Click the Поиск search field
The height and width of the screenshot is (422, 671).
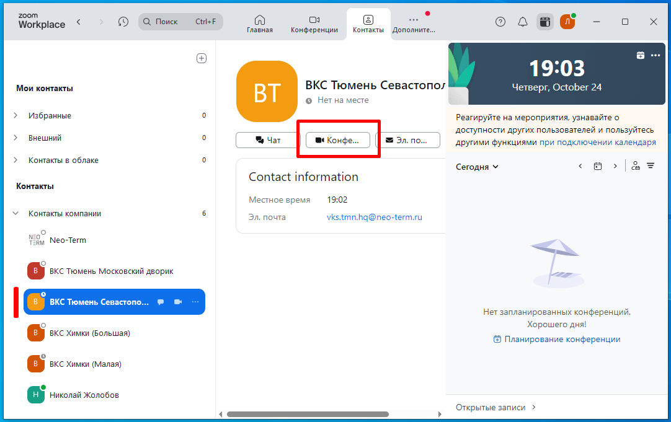tap(180, 21)
